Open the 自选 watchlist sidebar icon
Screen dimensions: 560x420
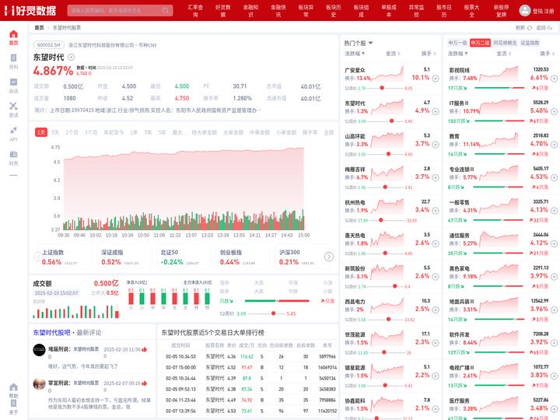(x=13, y=82)
